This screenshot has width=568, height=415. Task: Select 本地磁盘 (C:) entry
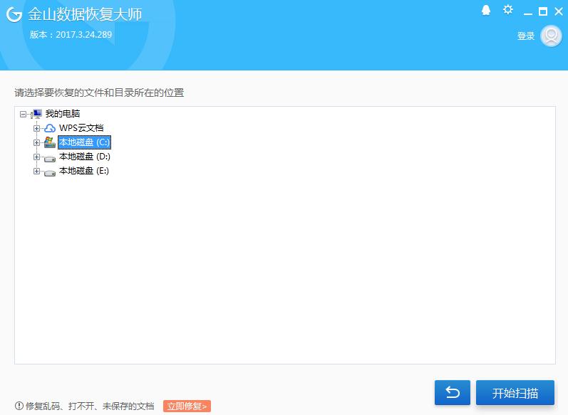[84, 142]
